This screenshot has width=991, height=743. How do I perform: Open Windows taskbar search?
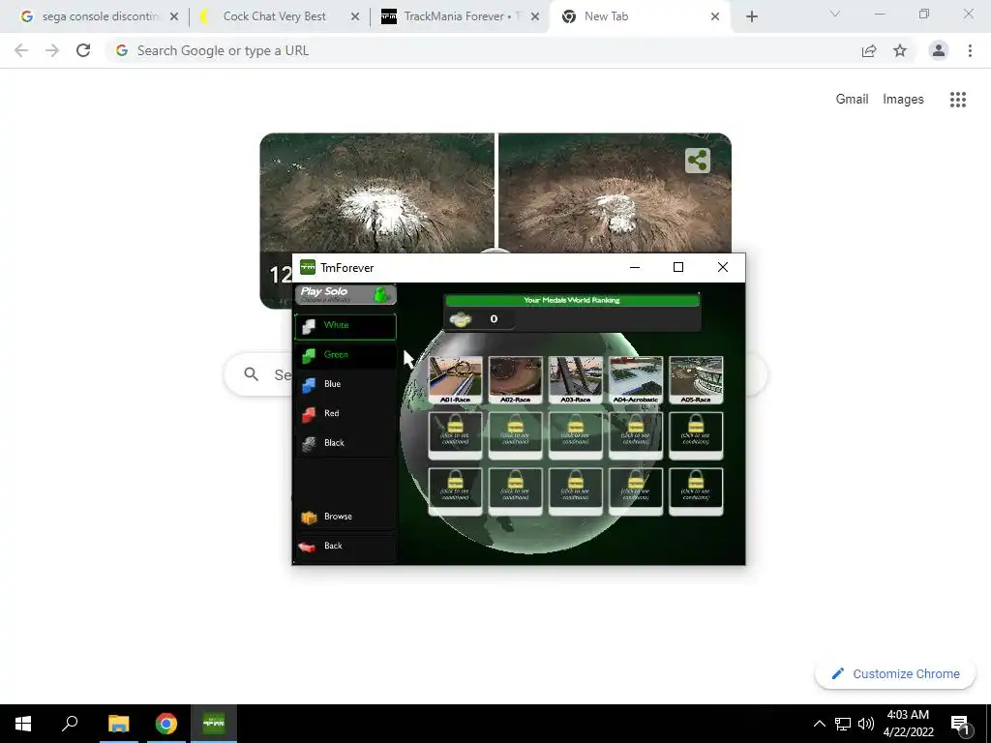(70, 724)
